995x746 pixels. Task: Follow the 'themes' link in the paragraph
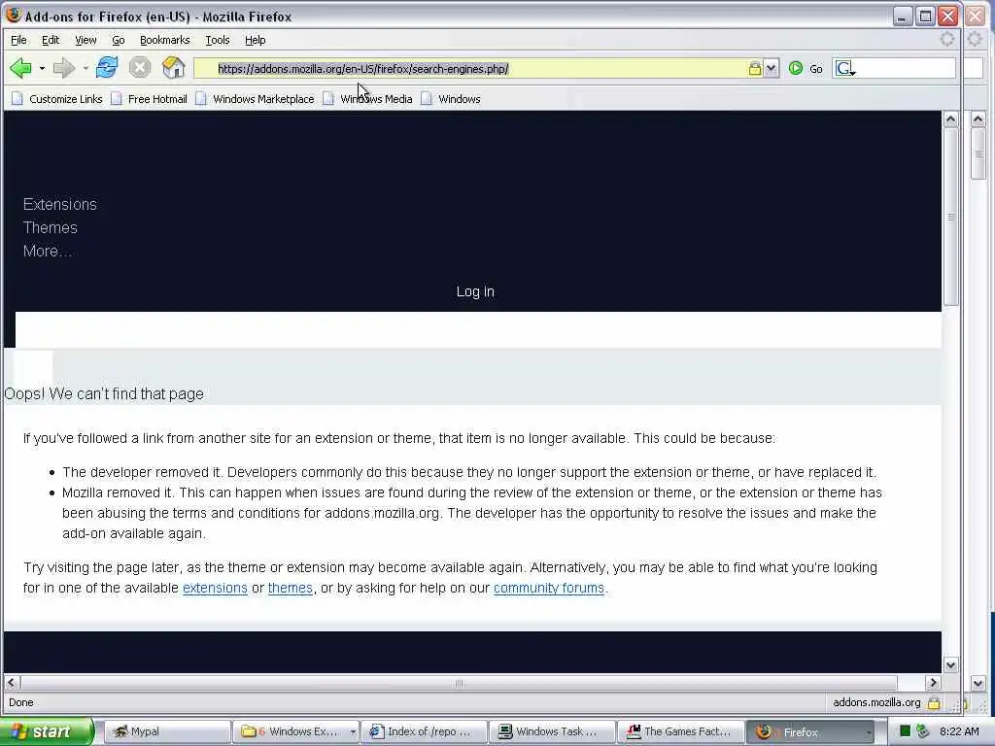290,588
